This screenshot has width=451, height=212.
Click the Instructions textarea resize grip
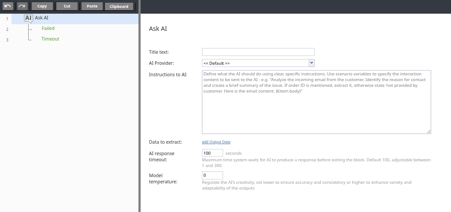point(429,131)
